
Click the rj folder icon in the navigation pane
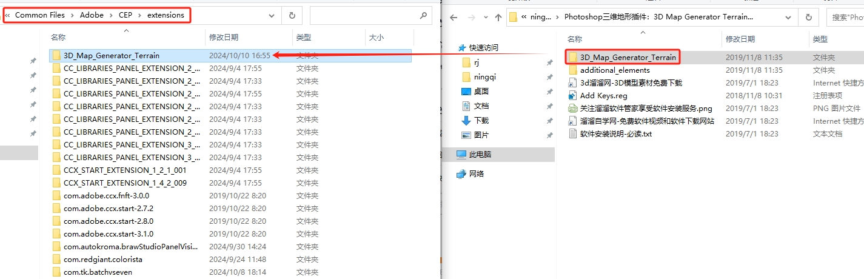pos(466,62)
